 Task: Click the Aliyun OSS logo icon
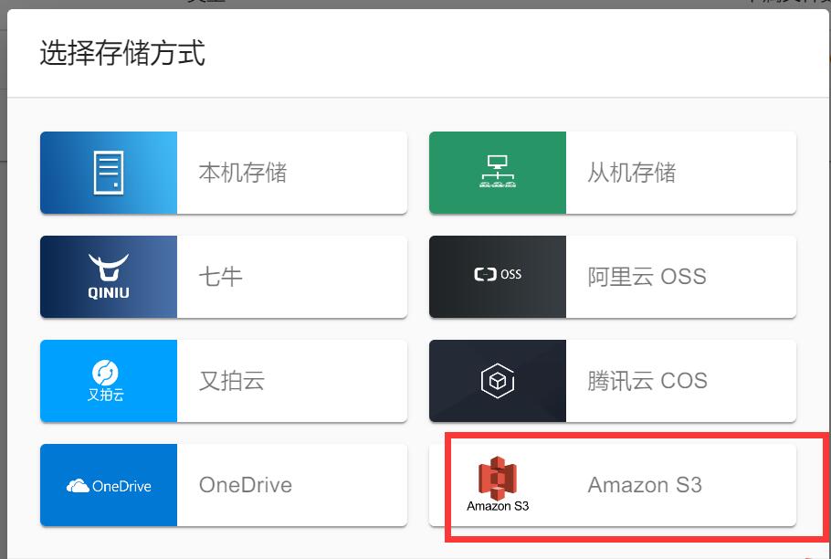pos(497,277)
